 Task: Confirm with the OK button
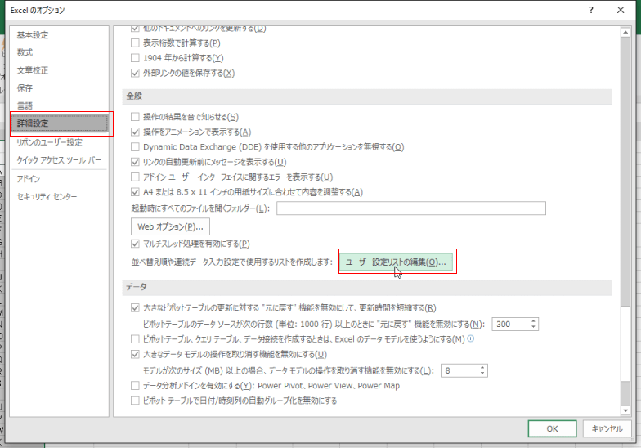(x=552, y=428)
